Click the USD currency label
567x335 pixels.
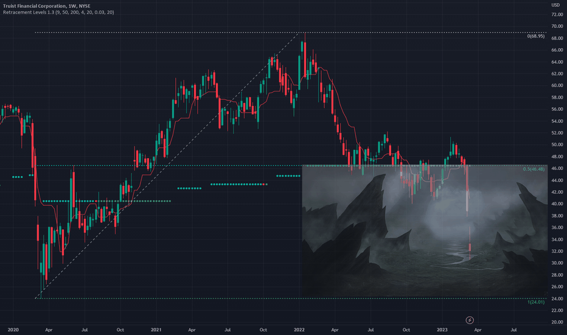(x=555, y=5)
